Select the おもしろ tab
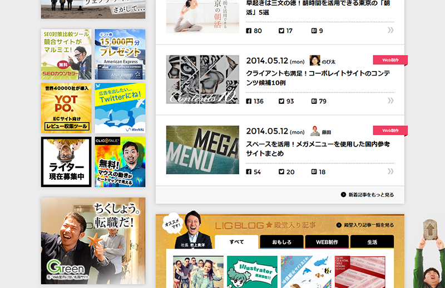445x288 pixels. [x=281, y=242]
